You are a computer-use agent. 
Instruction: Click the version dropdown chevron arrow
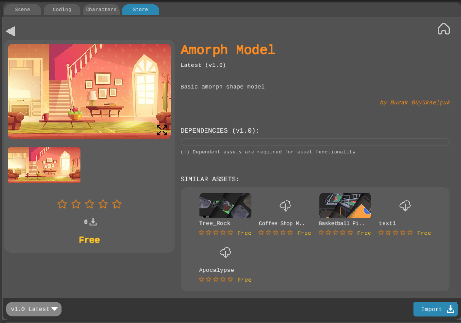(55, 309)
